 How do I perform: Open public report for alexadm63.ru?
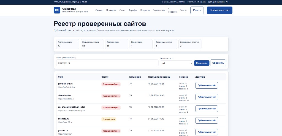pyautogui.click(x=207, y=97)
